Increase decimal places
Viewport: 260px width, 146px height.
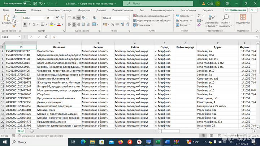tap(123, 24)
